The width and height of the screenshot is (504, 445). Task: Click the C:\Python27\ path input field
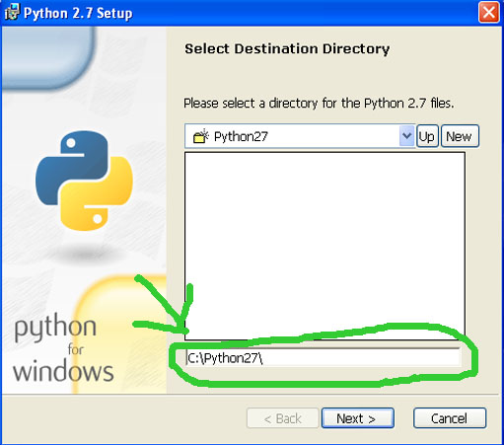[323, 357]
